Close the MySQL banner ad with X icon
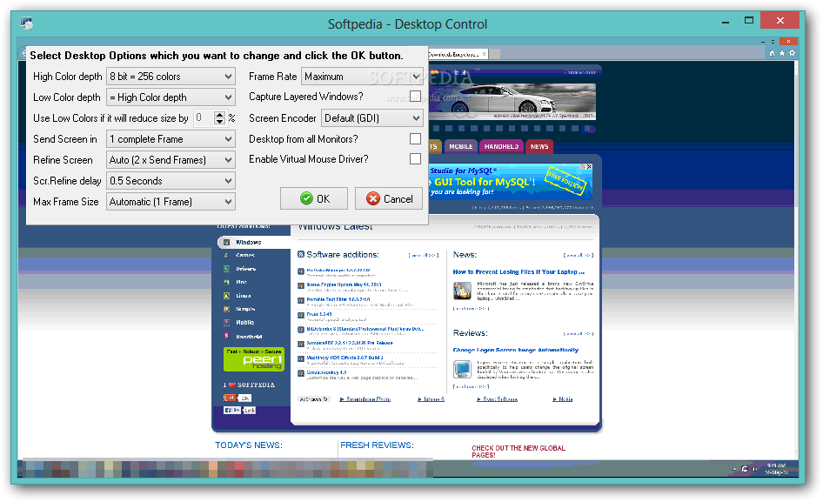 coord(589,166)
